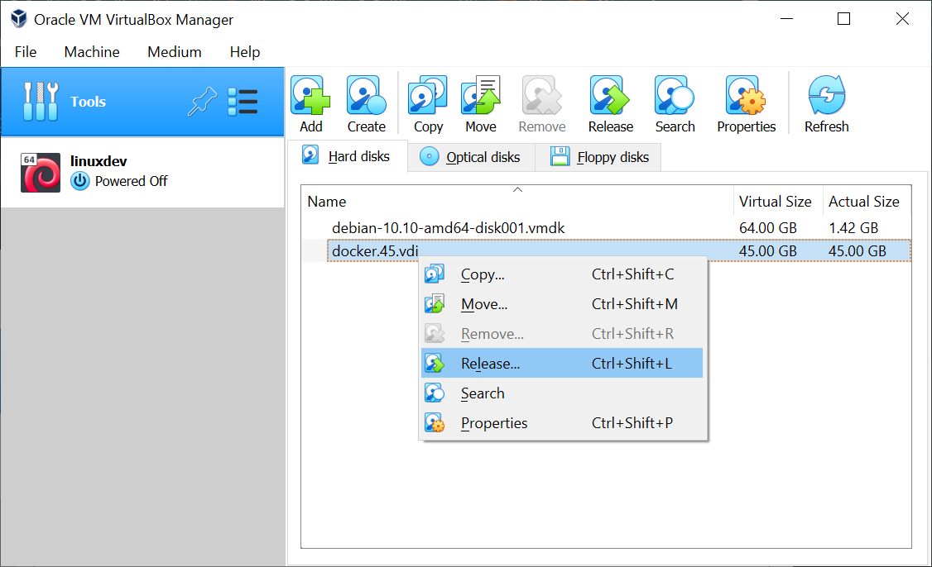Open the Medium menu
Viewport: 932px width, 567px height.
174,52
